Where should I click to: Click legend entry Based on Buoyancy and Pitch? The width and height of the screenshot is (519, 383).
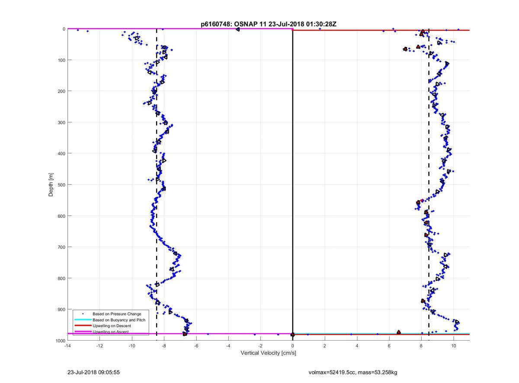pyautogui.click(x=119, y=320)
